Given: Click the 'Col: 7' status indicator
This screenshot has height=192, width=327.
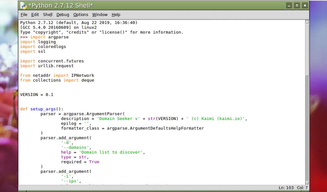Looking at the screenshot, I should tap(302, 188).
